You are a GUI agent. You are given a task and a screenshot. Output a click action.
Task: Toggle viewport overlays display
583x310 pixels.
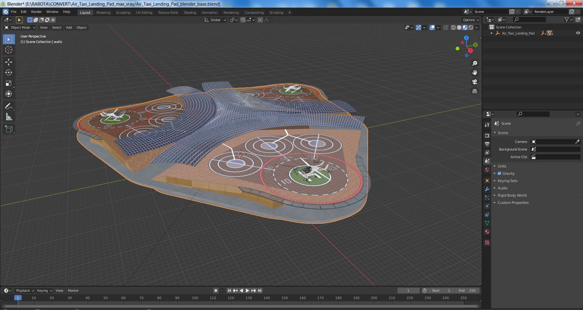point(432,28)
